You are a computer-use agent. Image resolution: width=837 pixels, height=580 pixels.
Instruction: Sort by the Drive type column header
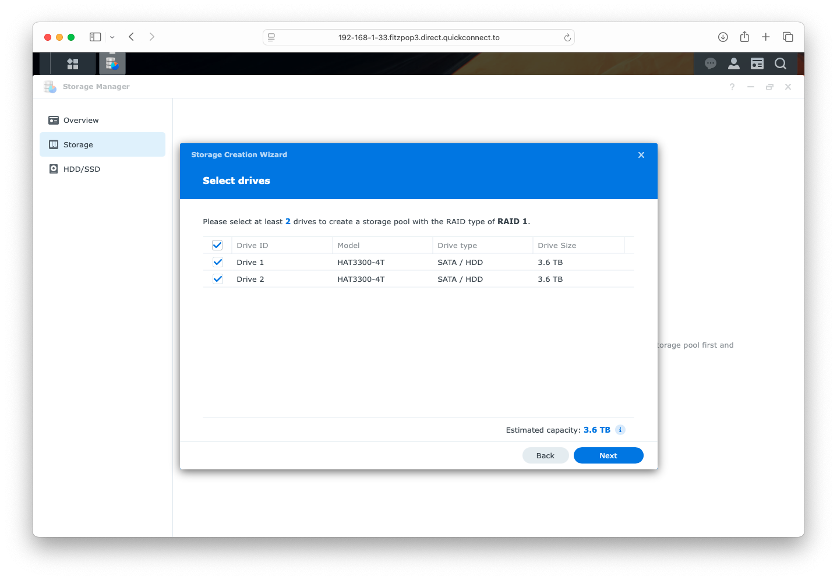click(482, 245)
